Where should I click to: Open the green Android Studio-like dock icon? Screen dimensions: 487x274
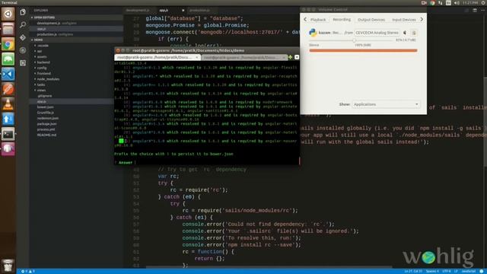[8, 59]
